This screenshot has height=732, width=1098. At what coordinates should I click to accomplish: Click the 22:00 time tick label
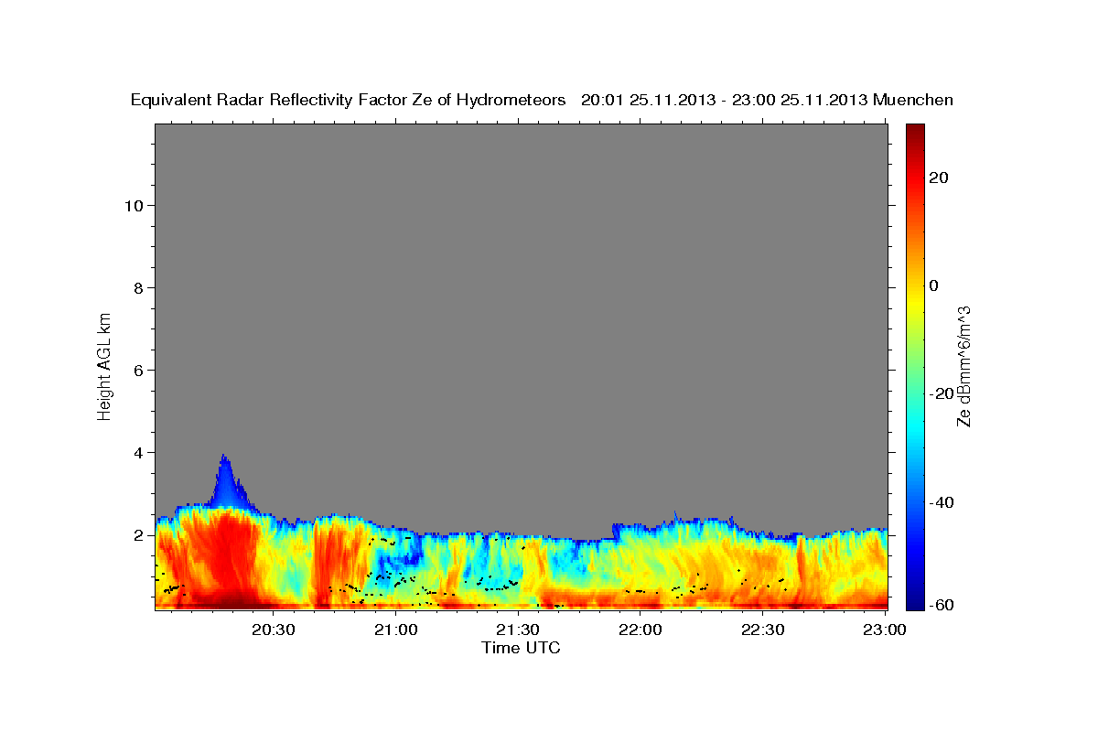coord(640,630)
